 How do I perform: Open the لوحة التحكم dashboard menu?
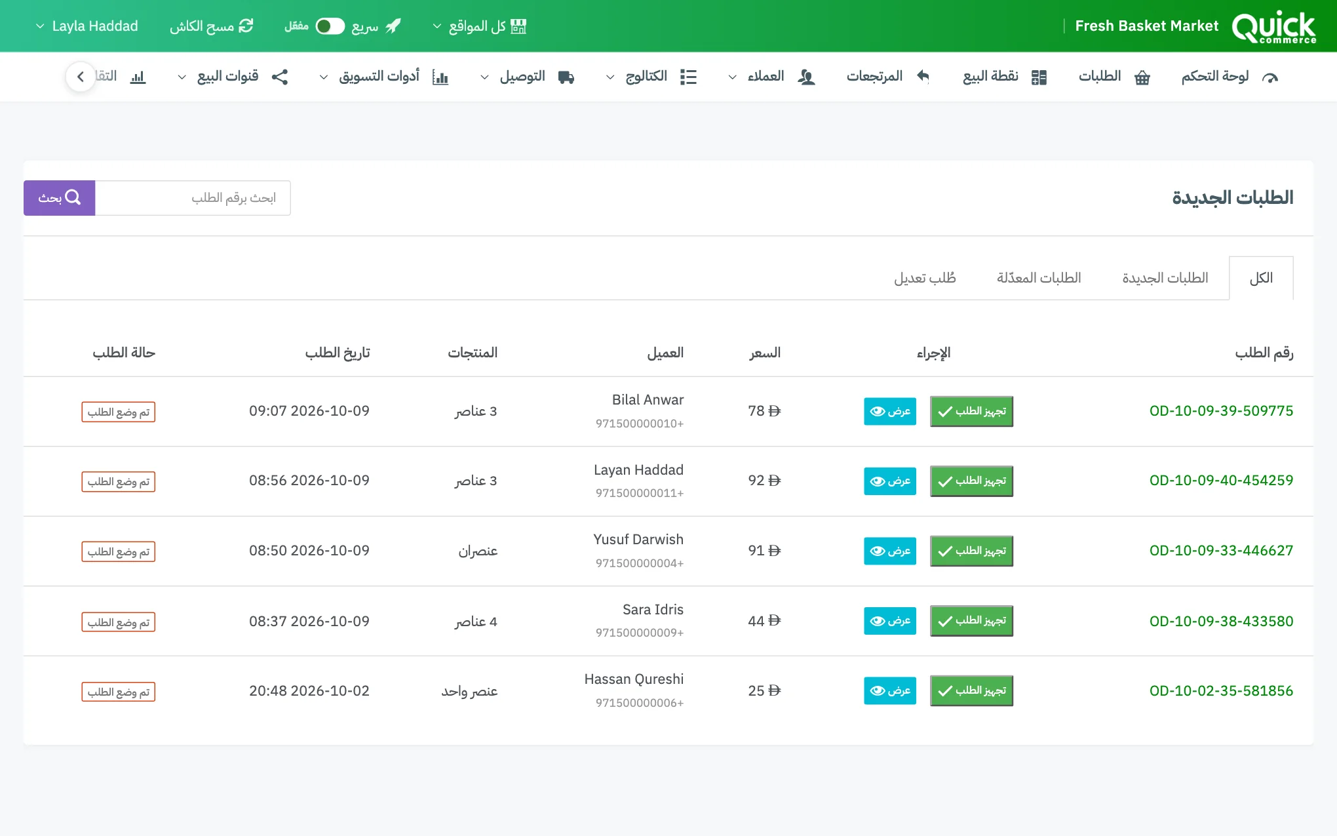[x=1230, y=77]
